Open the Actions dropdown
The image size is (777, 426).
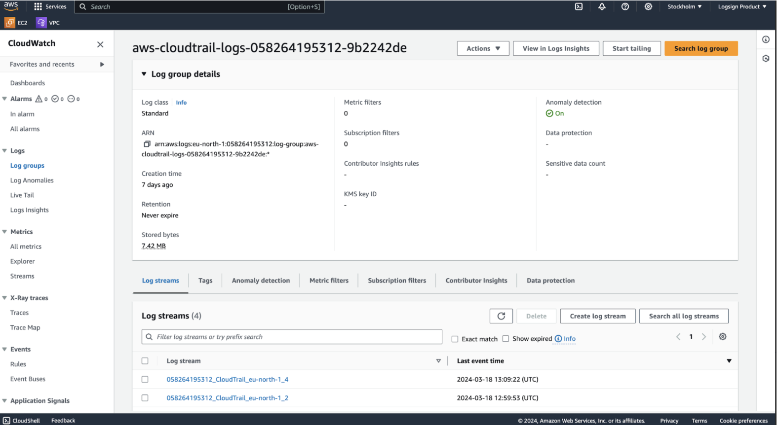click(483, 48)
